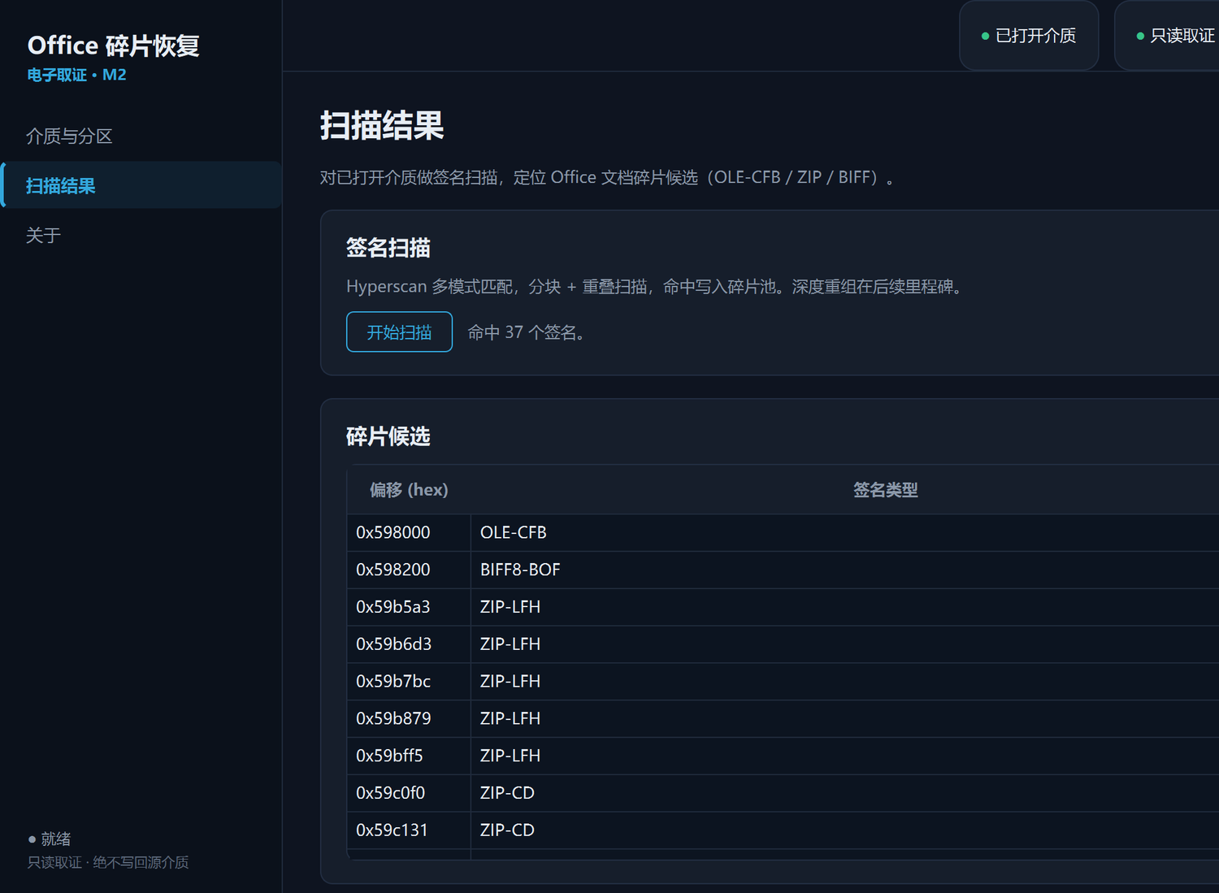Click the 开始扫描 button
Viewport: 1219px width, 893px height.
coord(399,332)
